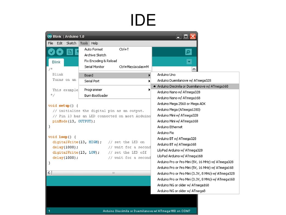The width and height of the screenshot is (286, 215).
Task: Click the void setup() line
Action: point(63,106)
